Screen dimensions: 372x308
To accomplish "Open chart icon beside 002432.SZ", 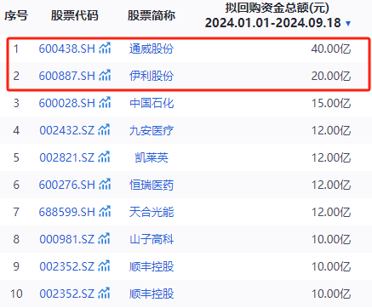I will click(104, 129).
